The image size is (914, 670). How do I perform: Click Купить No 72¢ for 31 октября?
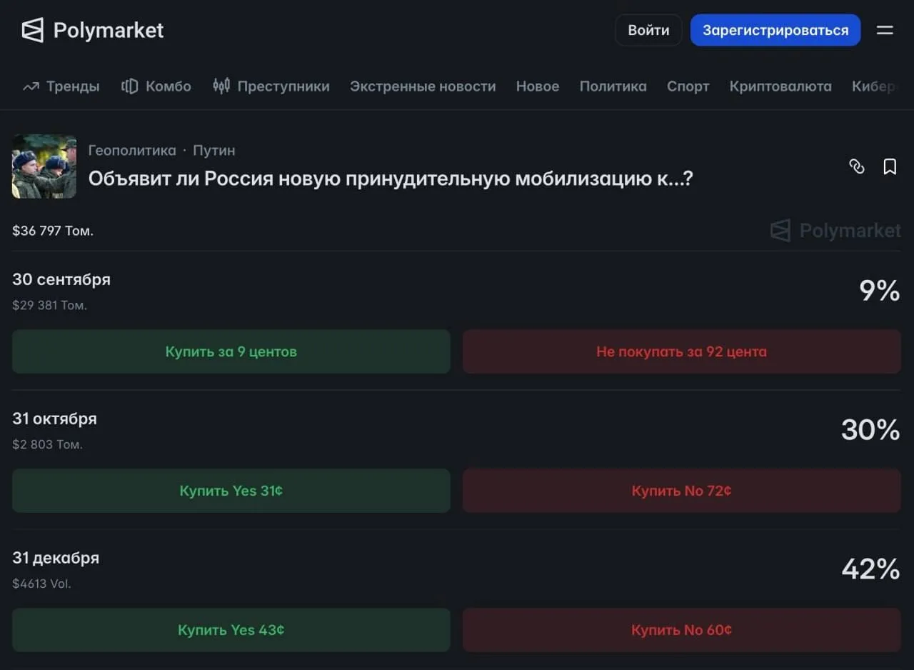pos(682,491)
